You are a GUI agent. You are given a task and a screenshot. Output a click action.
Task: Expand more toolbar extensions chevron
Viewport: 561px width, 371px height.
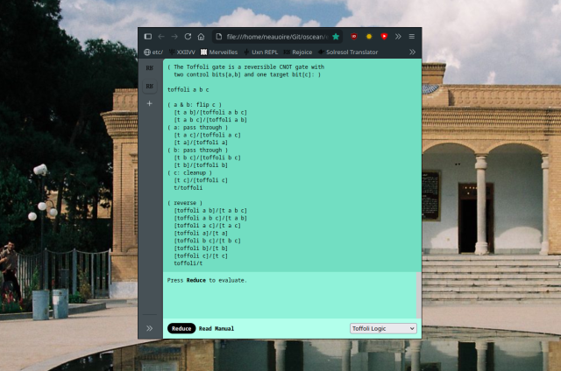[398, 37]
